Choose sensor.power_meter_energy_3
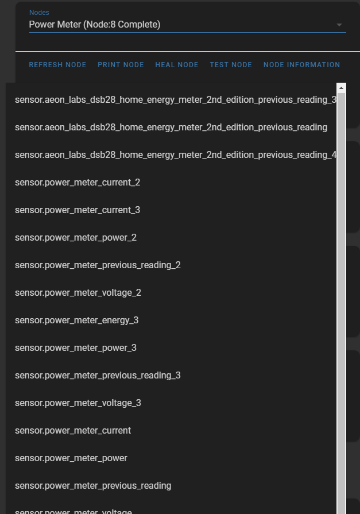This screenshot has height=514, width=360. coord(76,320)
